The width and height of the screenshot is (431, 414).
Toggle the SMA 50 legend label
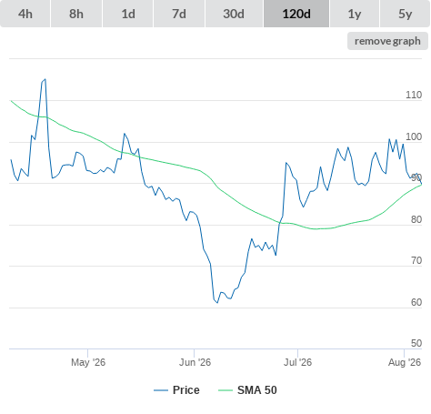[257, 390]
